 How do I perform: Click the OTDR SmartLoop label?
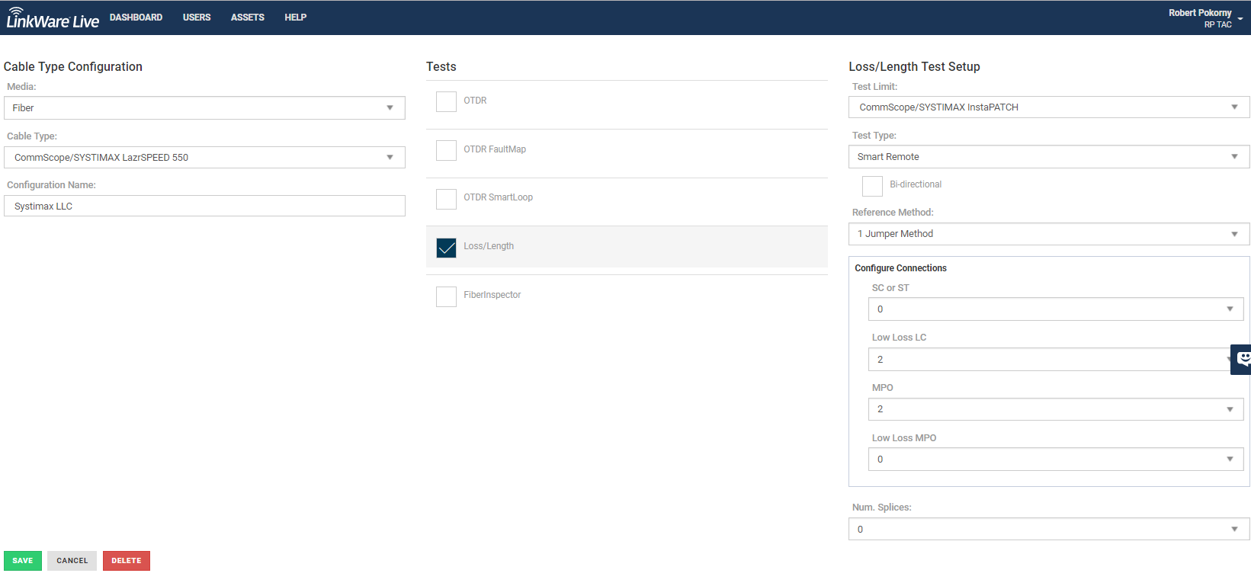tap(498, 197)
